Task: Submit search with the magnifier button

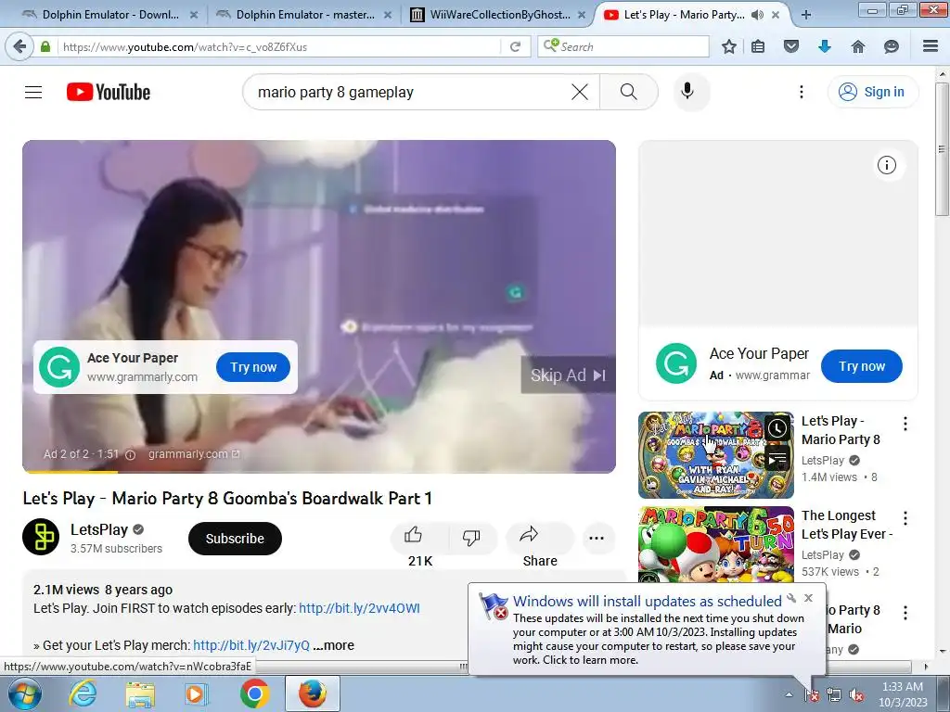Action: tap(629, 92)
